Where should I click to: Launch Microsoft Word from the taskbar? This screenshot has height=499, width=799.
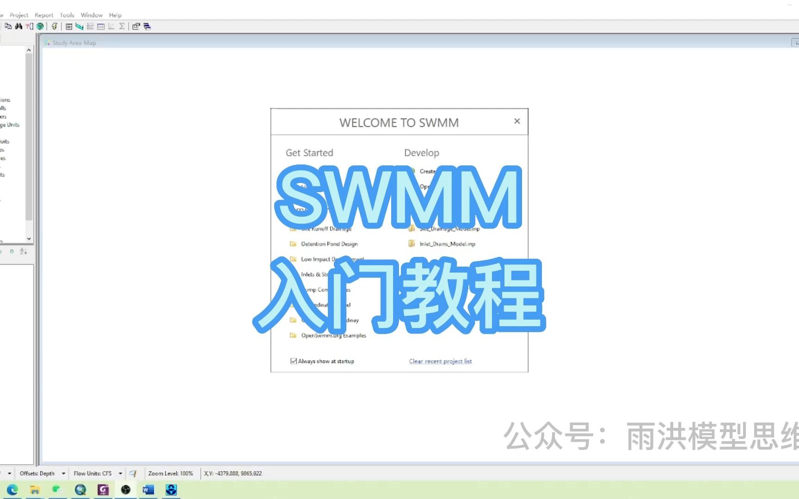148,489
